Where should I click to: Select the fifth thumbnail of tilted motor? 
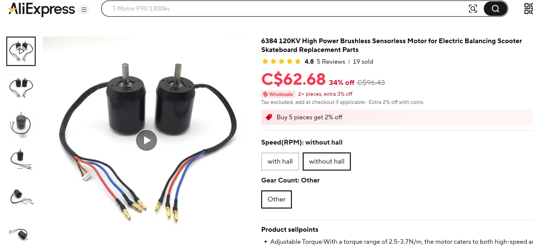coord(21,197)
